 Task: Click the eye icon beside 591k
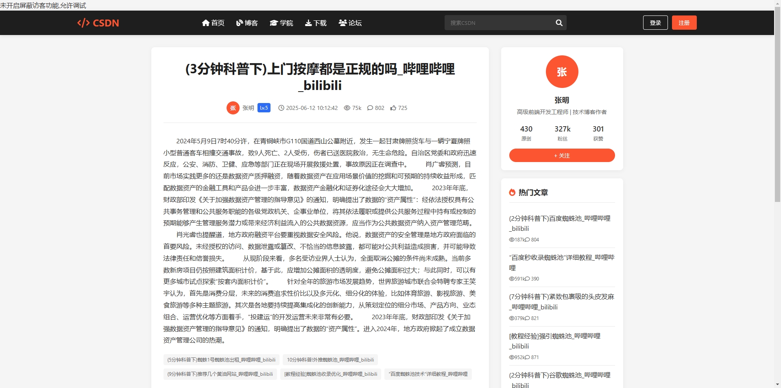coord(512,279)
